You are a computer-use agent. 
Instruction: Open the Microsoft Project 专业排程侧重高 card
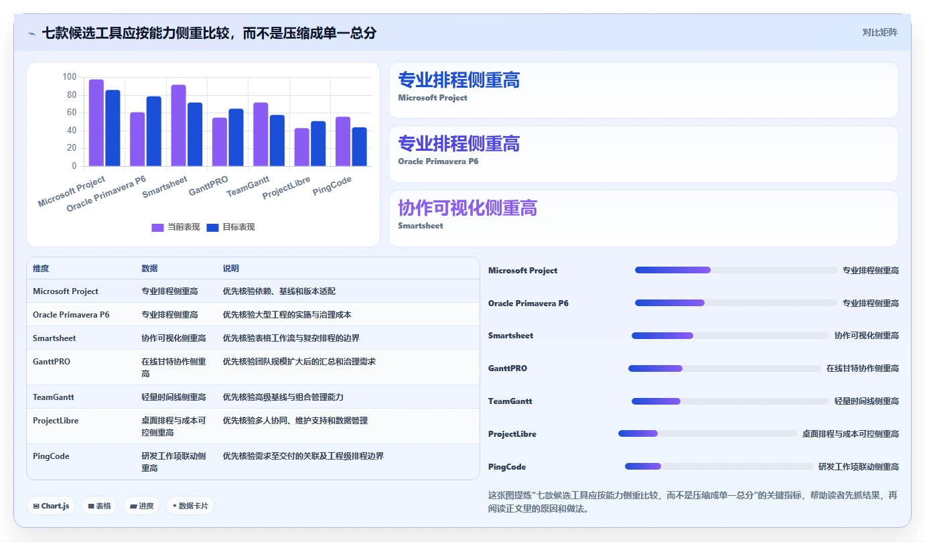pos(643,90)
